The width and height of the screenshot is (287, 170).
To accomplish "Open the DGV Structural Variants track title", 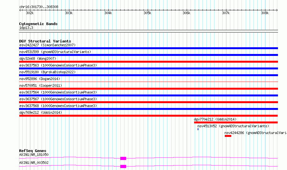I will click(x=45, y=41).
